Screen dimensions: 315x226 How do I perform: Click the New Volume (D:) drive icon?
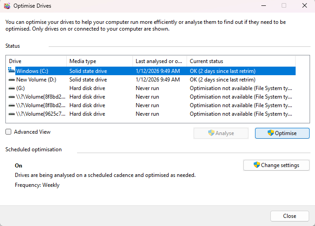pyautogui.click(x=11, y=80)
